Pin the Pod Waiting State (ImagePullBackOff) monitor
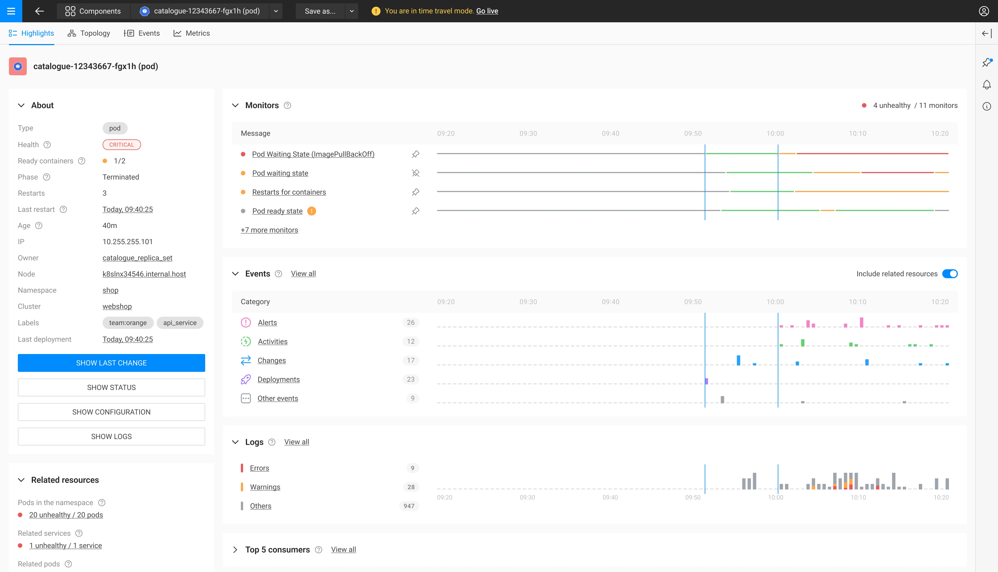Screen dimensions: 998x572 click(416, 154)
